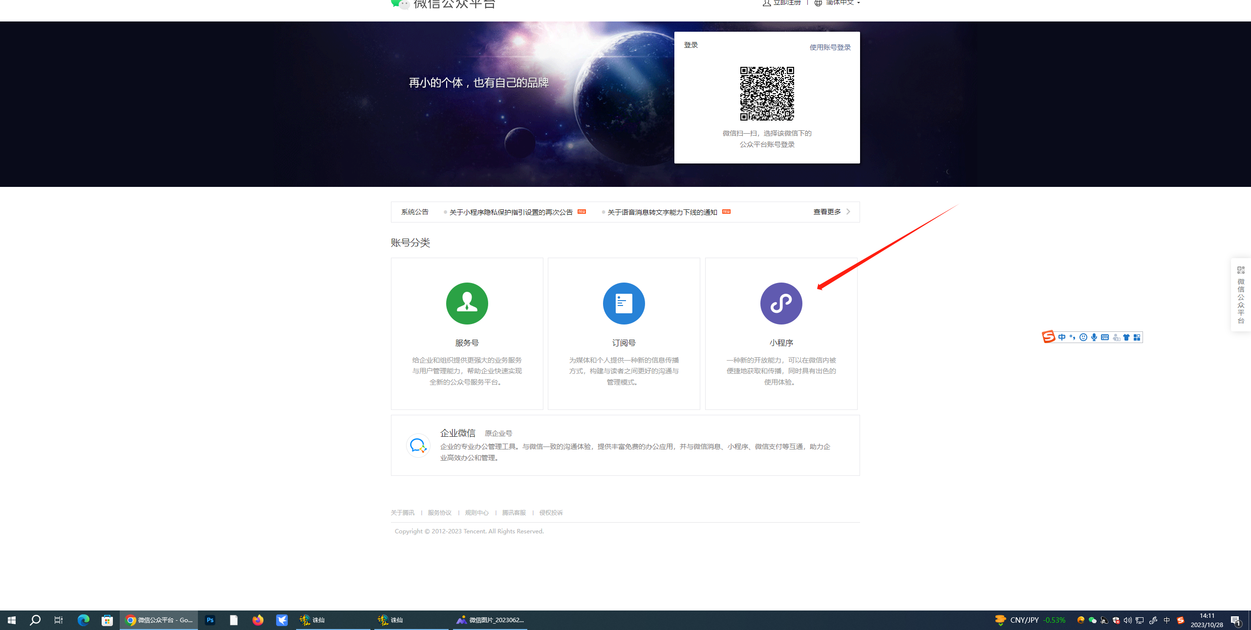Open 规则中心 footer link
Screen dimensions: 1251x630
tap(476, 512)
